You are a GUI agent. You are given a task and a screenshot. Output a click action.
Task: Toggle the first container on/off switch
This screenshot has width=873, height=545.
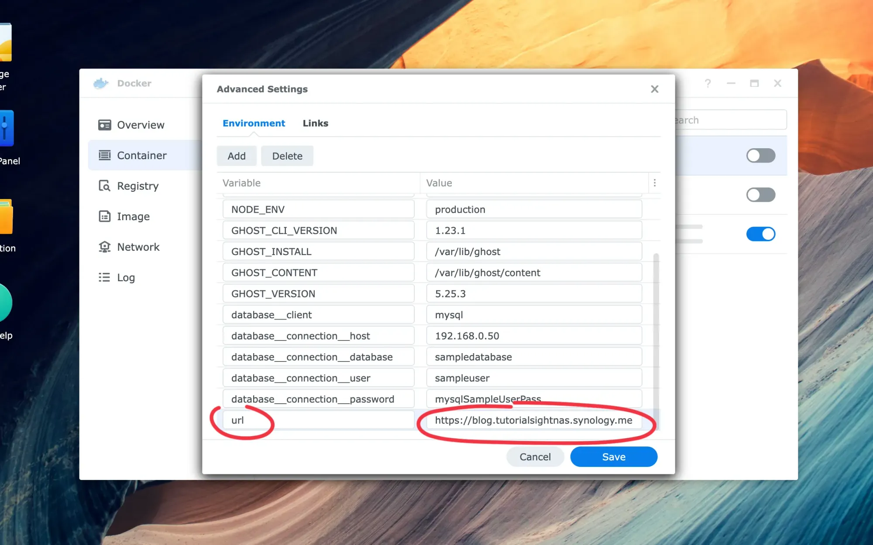click(760, 155)
